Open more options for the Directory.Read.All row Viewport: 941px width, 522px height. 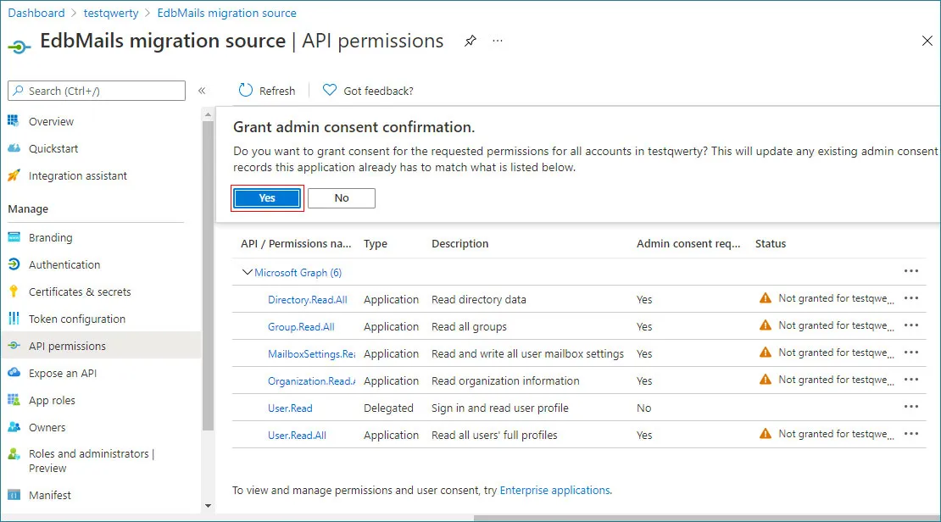pyautogui.click(x=911, y=298)
